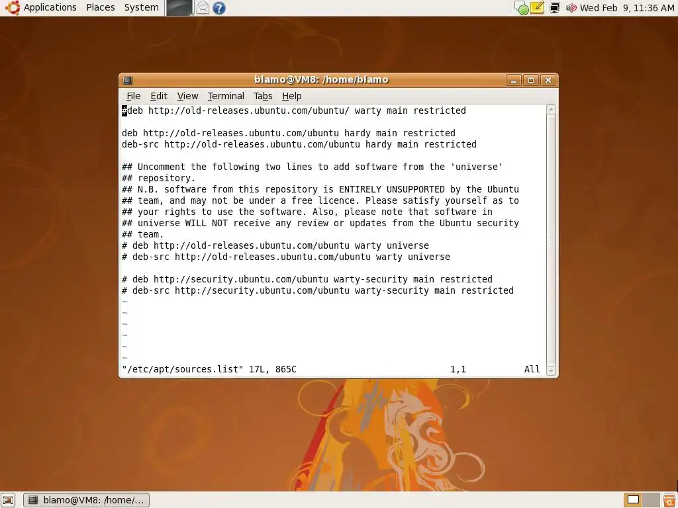The height and width of the screenshot is (508, 678).
Task: Click the 'ENTIRELY UNSUPPORTED' text
Action: click(x=392, y=189)
